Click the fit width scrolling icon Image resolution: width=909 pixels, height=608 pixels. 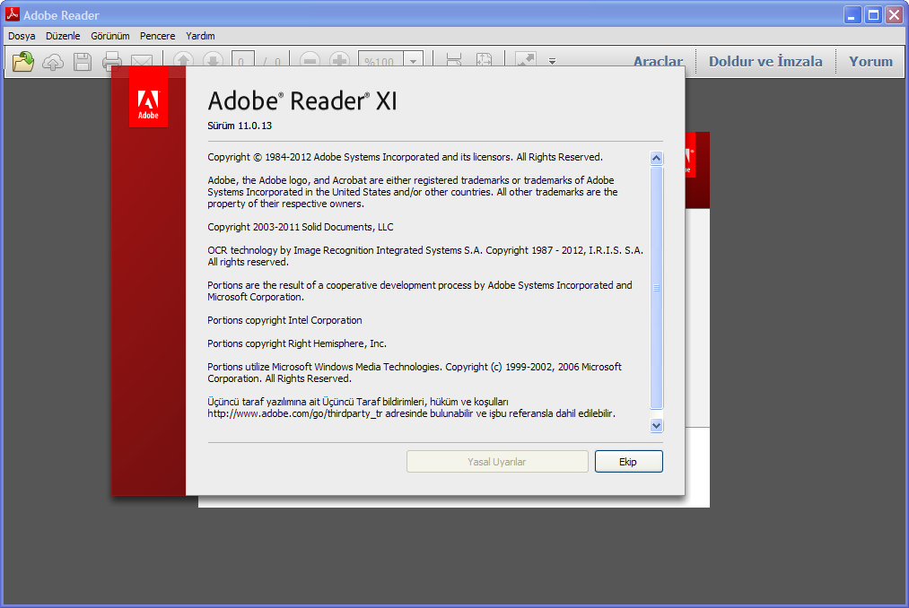coord(454,58)
